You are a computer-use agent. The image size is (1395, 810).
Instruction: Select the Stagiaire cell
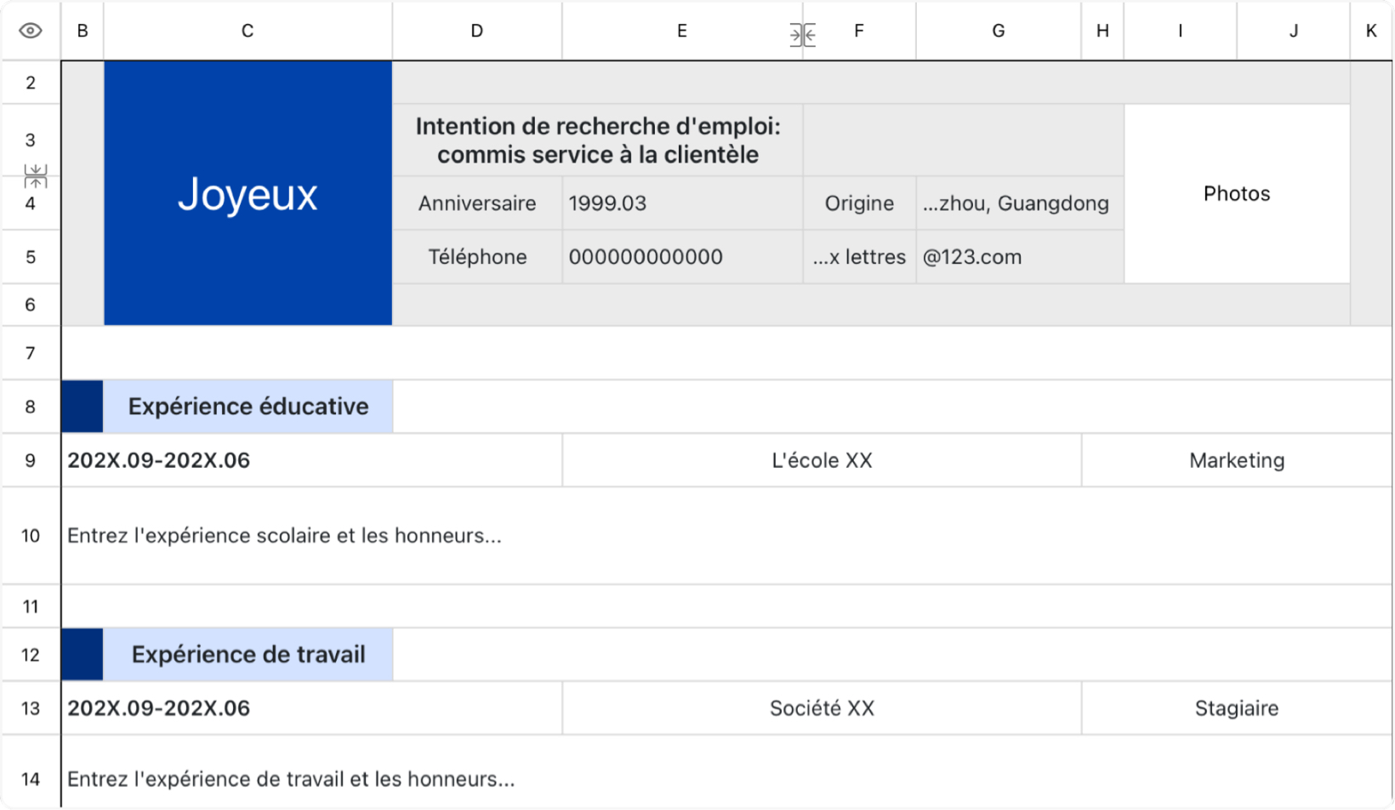[1237, 708]
